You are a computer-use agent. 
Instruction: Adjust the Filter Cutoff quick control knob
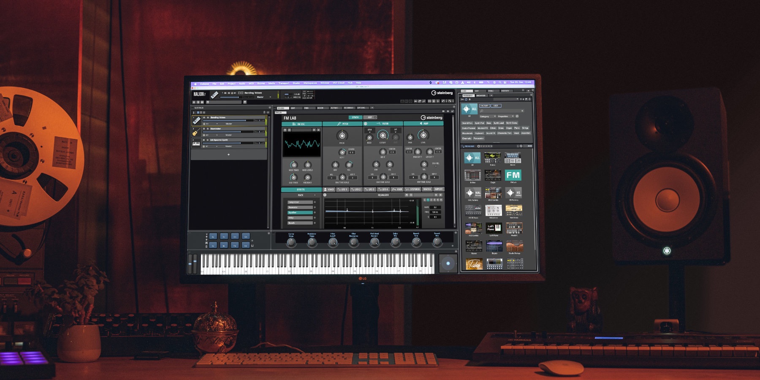(333, 242)
